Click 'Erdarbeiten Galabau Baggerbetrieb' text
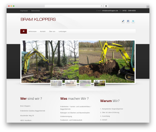156x132 pixels. pos(33,111)
